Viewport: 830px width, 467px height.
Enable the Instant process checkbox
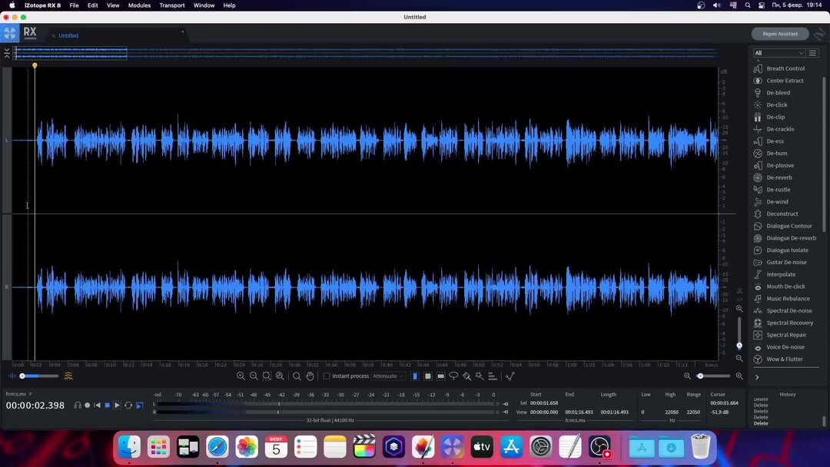point(327,376)
